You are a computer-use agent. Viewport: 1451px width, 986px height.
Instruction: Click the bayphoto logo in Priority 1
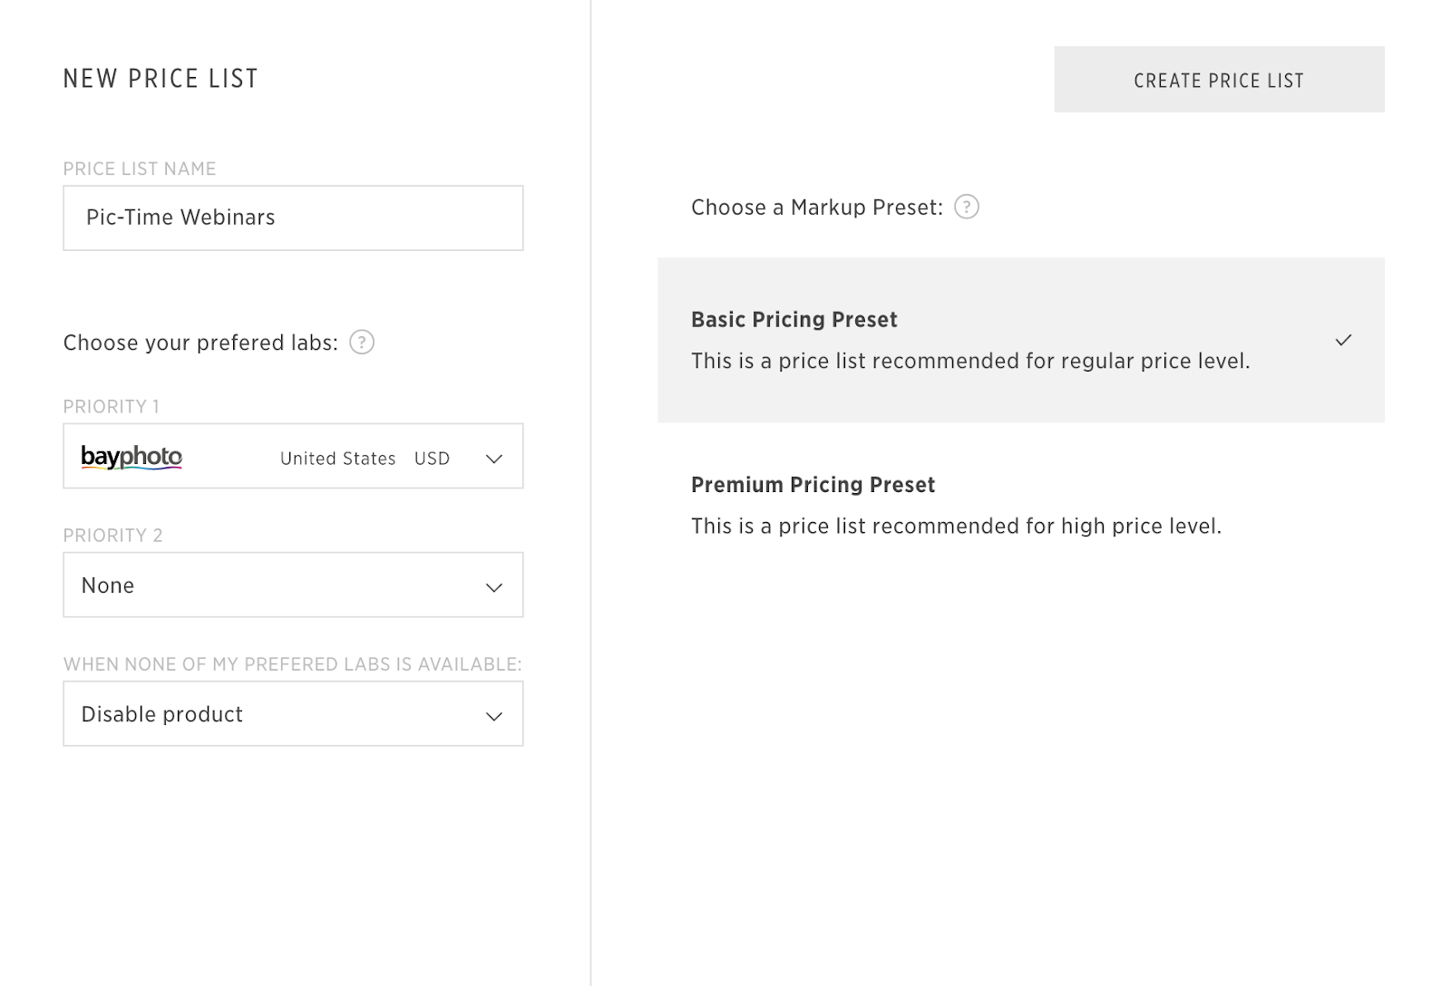(131, 457)
